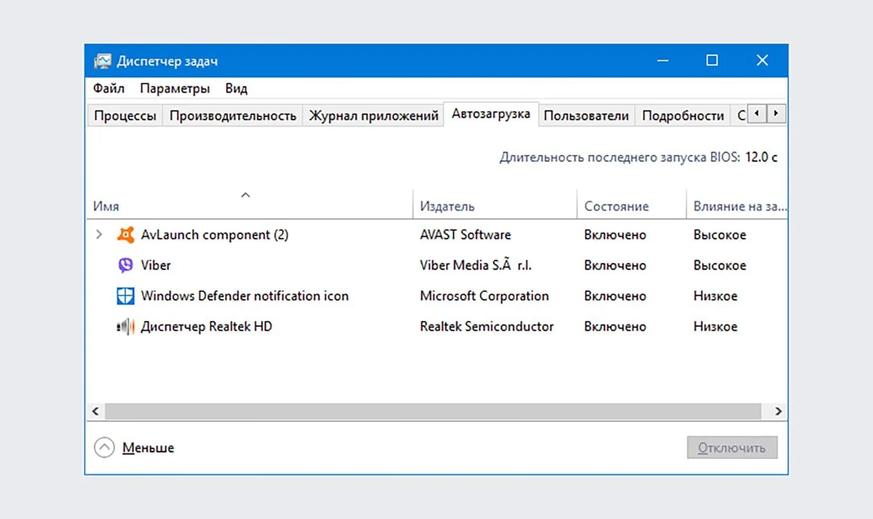873x519 pixels.
Task: Open the Файл menu
Action: [109, 88]
